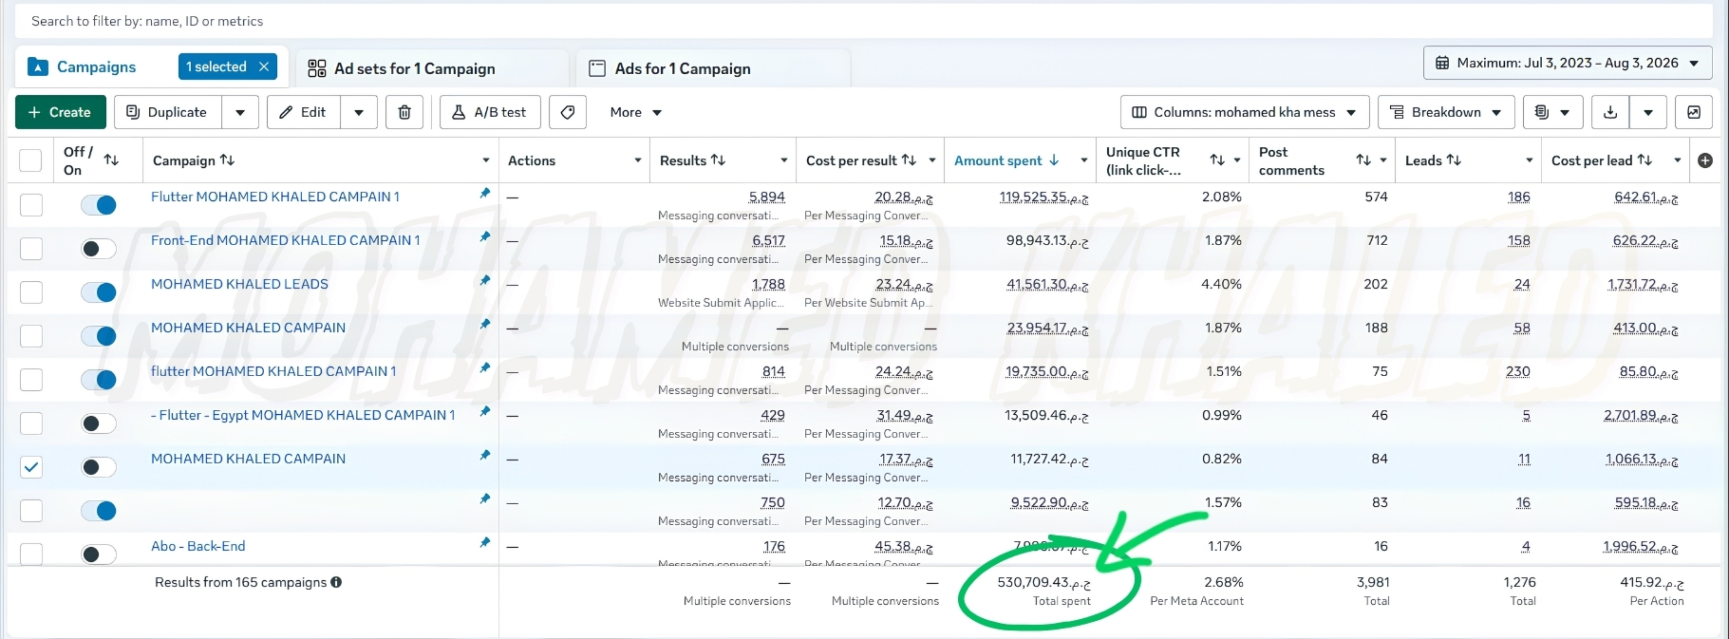Turn on Front-End MOHAMED KHALED CAMPAIN 1 toggle

click(99, 248)
